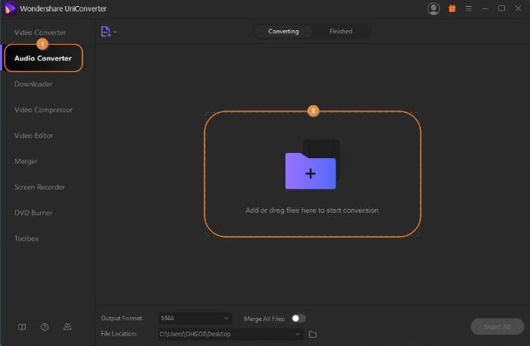Toggle the Merge All Files switch
Viewport: 530px width, 346px height.
coord(298,318)
